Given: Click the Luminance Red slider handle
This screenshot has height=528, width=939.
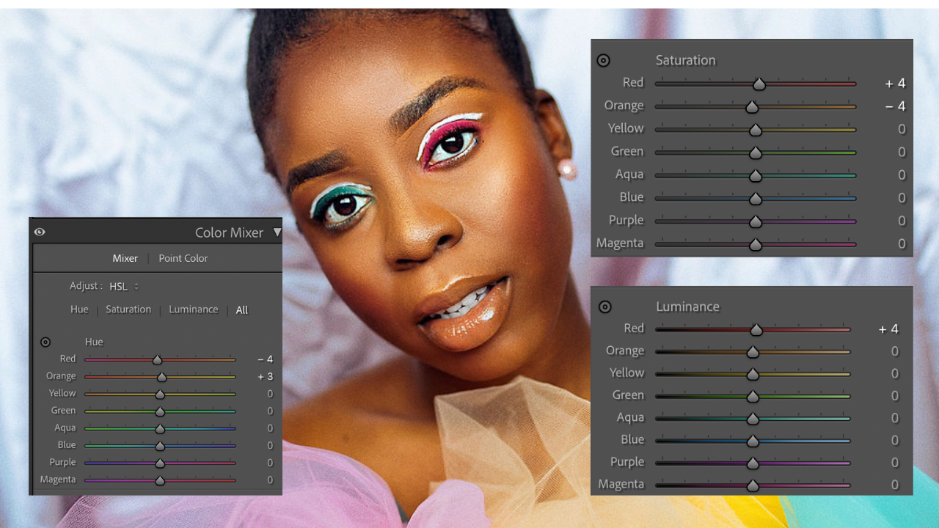Looking at the screenshot, I should (x=756, y=330).
